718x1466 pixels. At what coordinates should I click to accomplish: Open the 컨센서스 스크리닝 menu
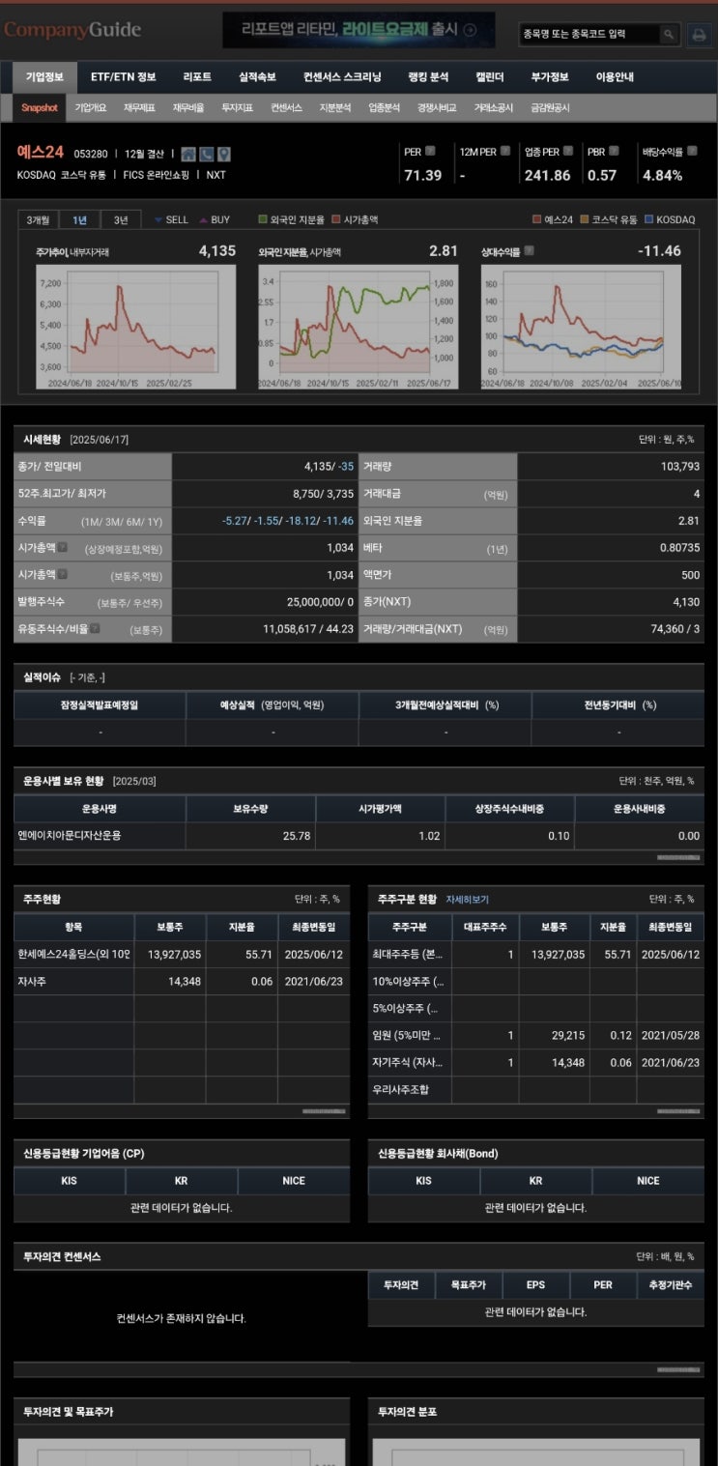(342, 76)
